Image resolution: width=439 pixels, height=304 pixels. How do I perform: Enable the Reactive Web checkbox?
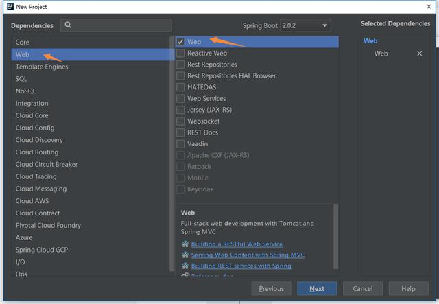click(x=180, y=54)
